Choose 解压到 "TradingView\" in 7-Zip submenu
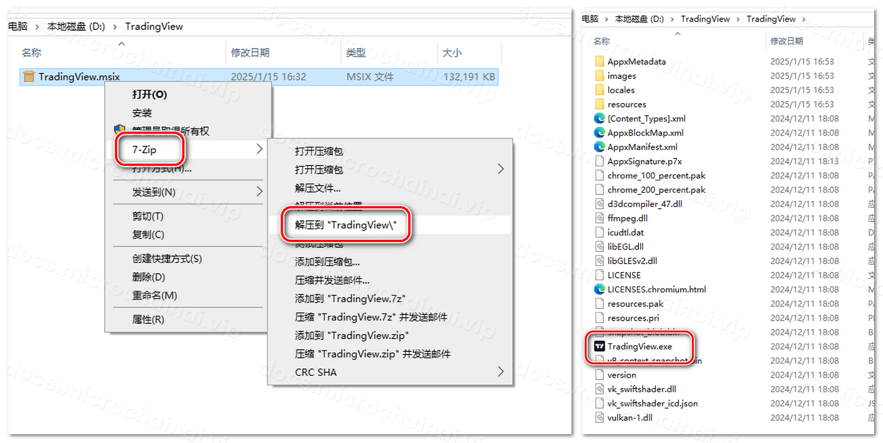883x443 pixels. coord(346,225)
